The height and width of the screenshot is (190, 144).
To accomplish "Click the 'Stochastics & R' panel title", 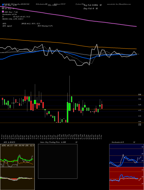I will pyautogui.click(x=118, y=142).
